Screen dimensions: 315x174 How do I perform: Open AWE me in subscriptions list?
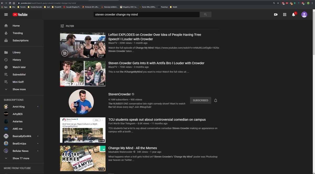click(17, 129)
